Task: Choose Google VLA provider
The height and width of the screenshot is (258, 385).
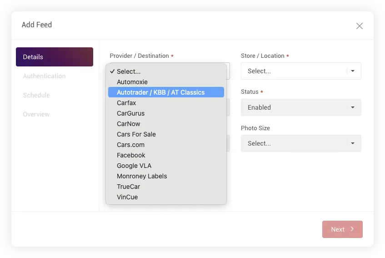Action: (x=166, y=166)
